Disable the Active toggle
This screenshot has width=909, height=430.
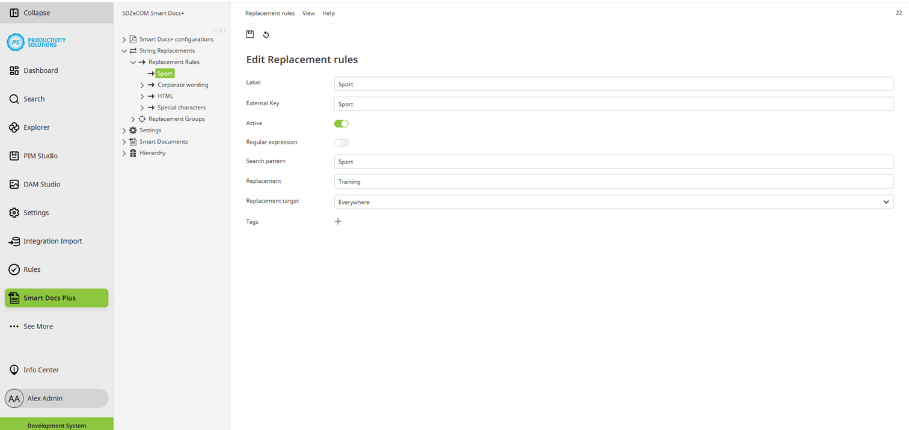[x=341, y=123]
